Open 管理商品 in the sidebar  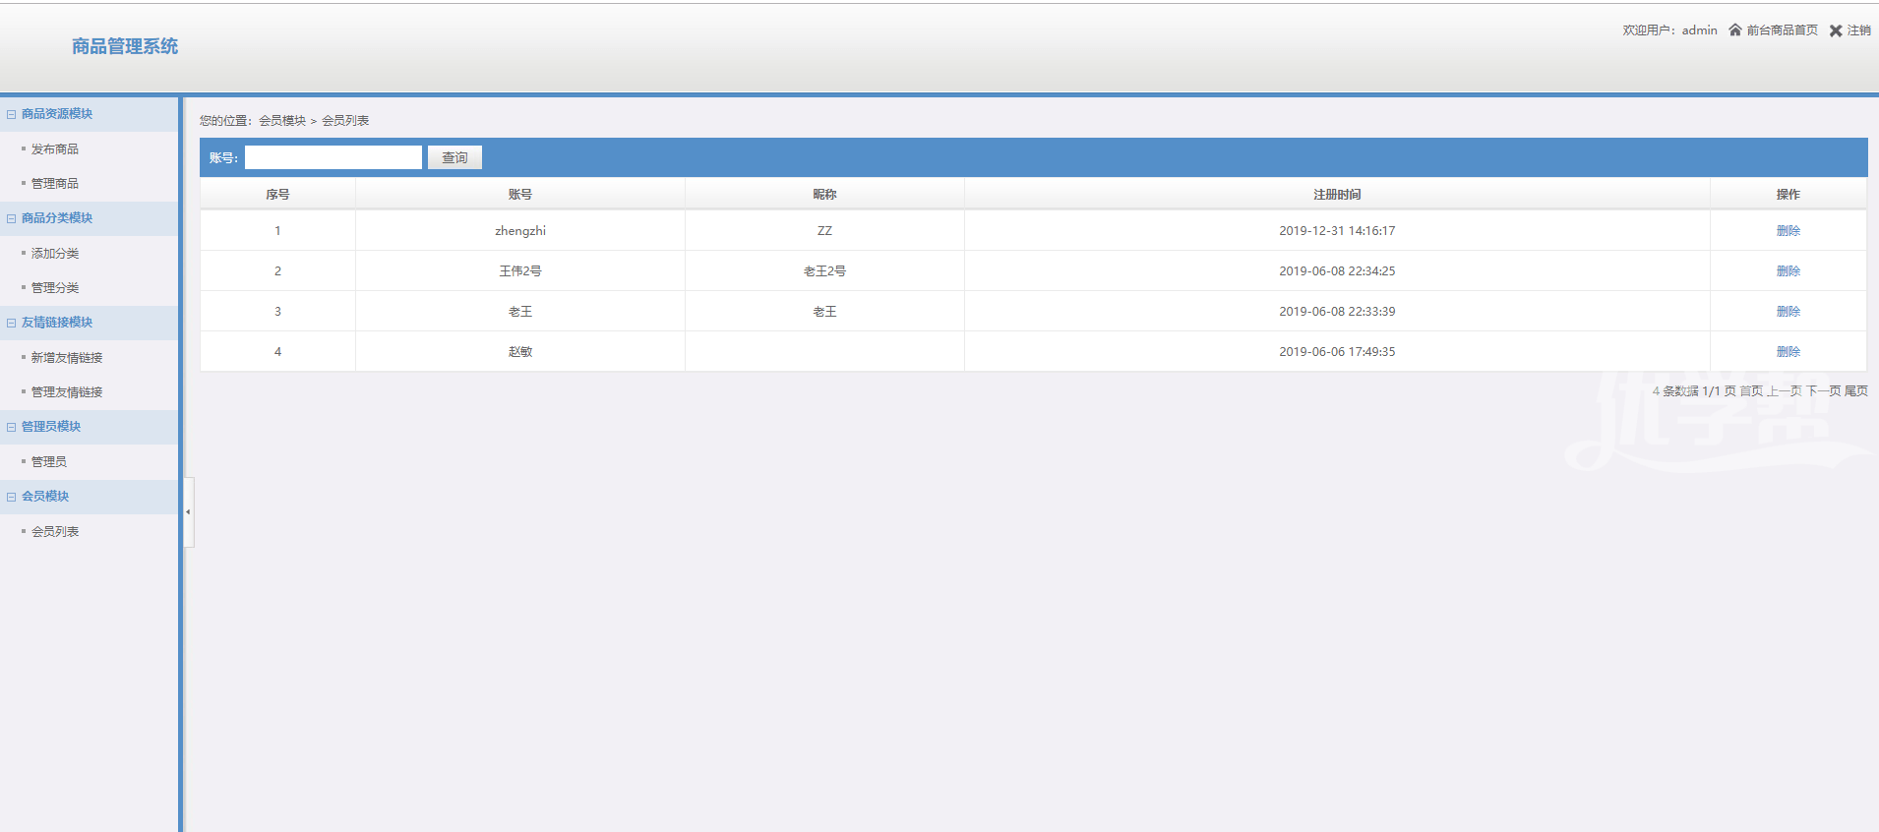(x=55, y=184)
